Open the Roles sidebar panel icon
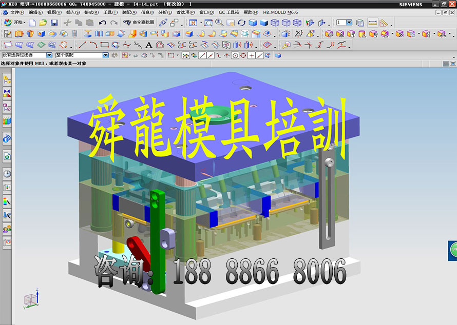 (7, 229)
